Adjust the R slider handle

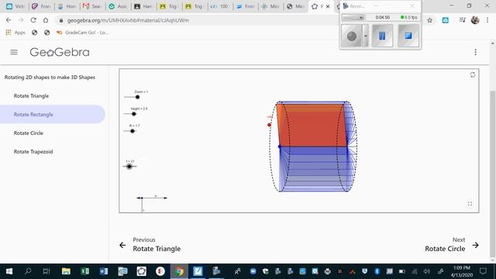[133, 131]
